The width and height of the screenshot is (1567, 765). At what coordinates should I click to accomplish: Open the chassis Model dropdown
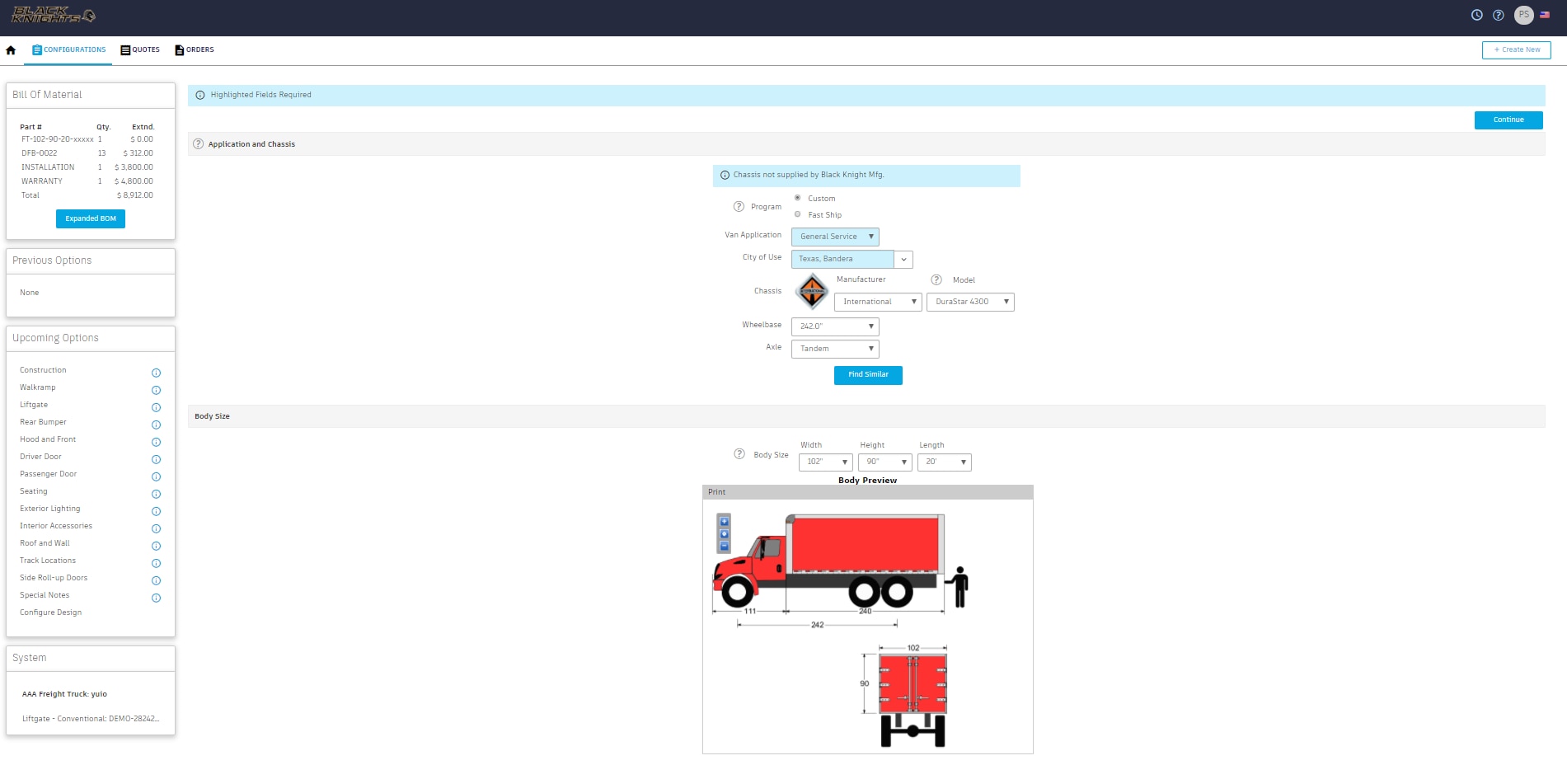(970, 302)
